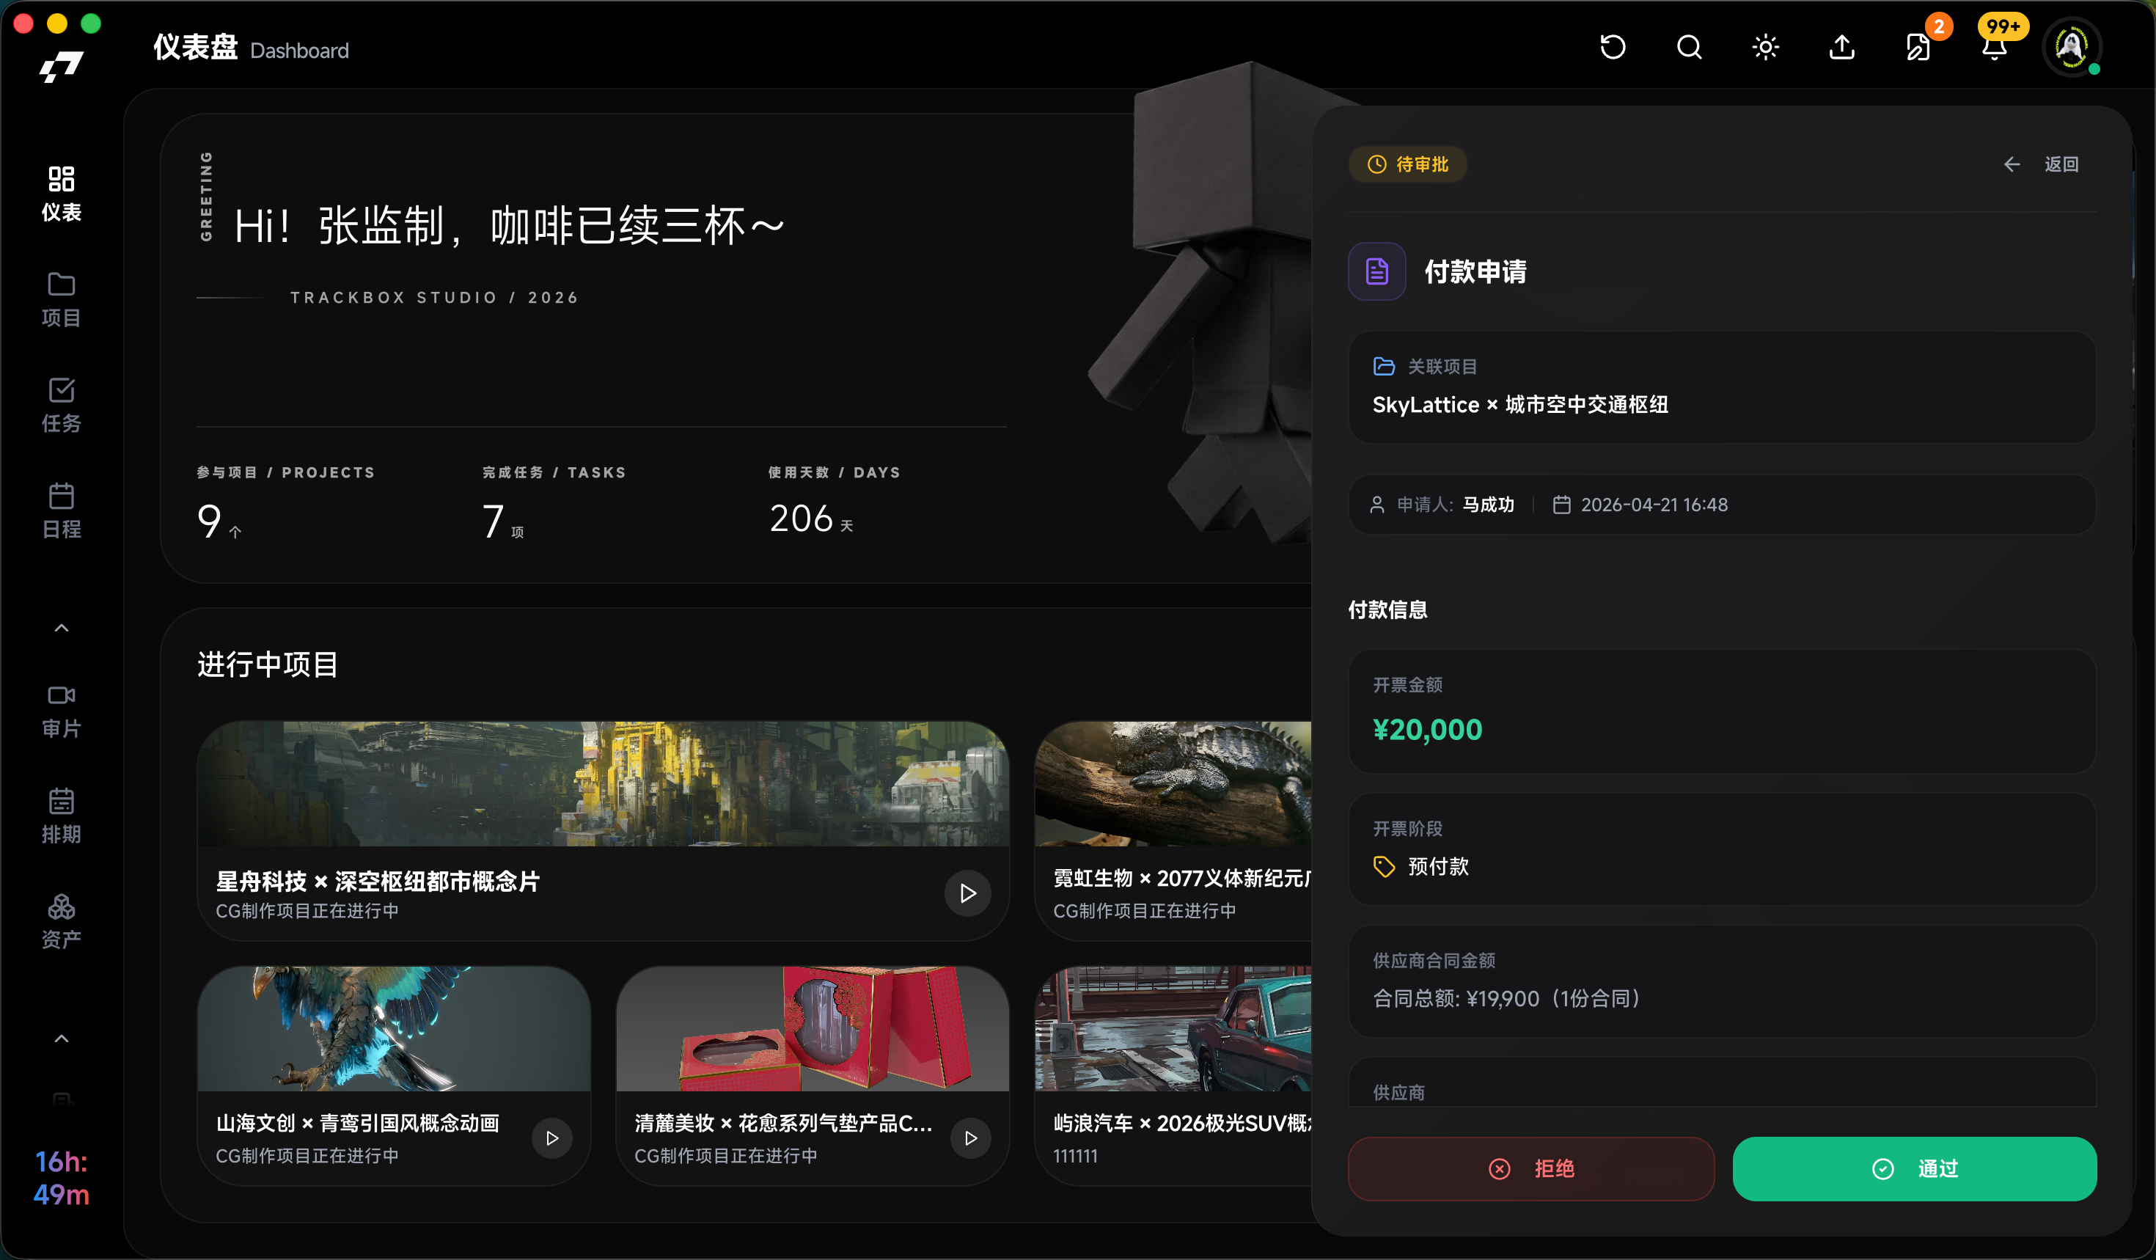2156x1260 pixels.
Task: Click 返回 to go back
Action: coord(2042,164)
